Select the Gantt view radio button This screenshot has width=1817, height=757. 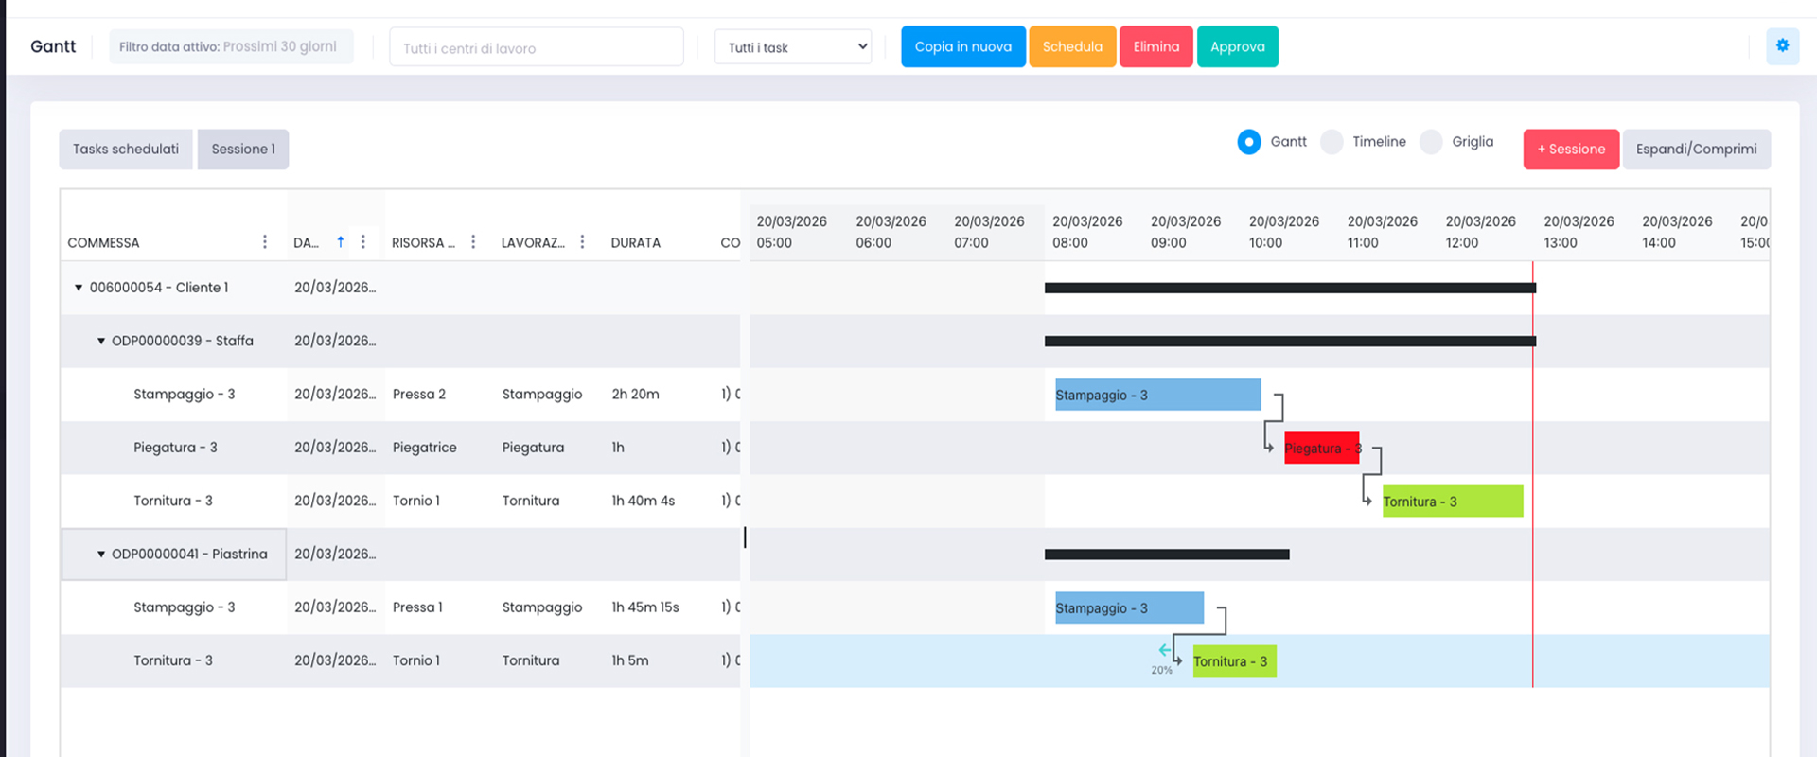point(1249,142)
